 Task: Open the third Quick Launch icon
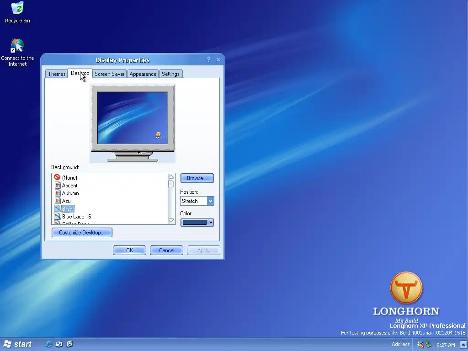(69, 344)
